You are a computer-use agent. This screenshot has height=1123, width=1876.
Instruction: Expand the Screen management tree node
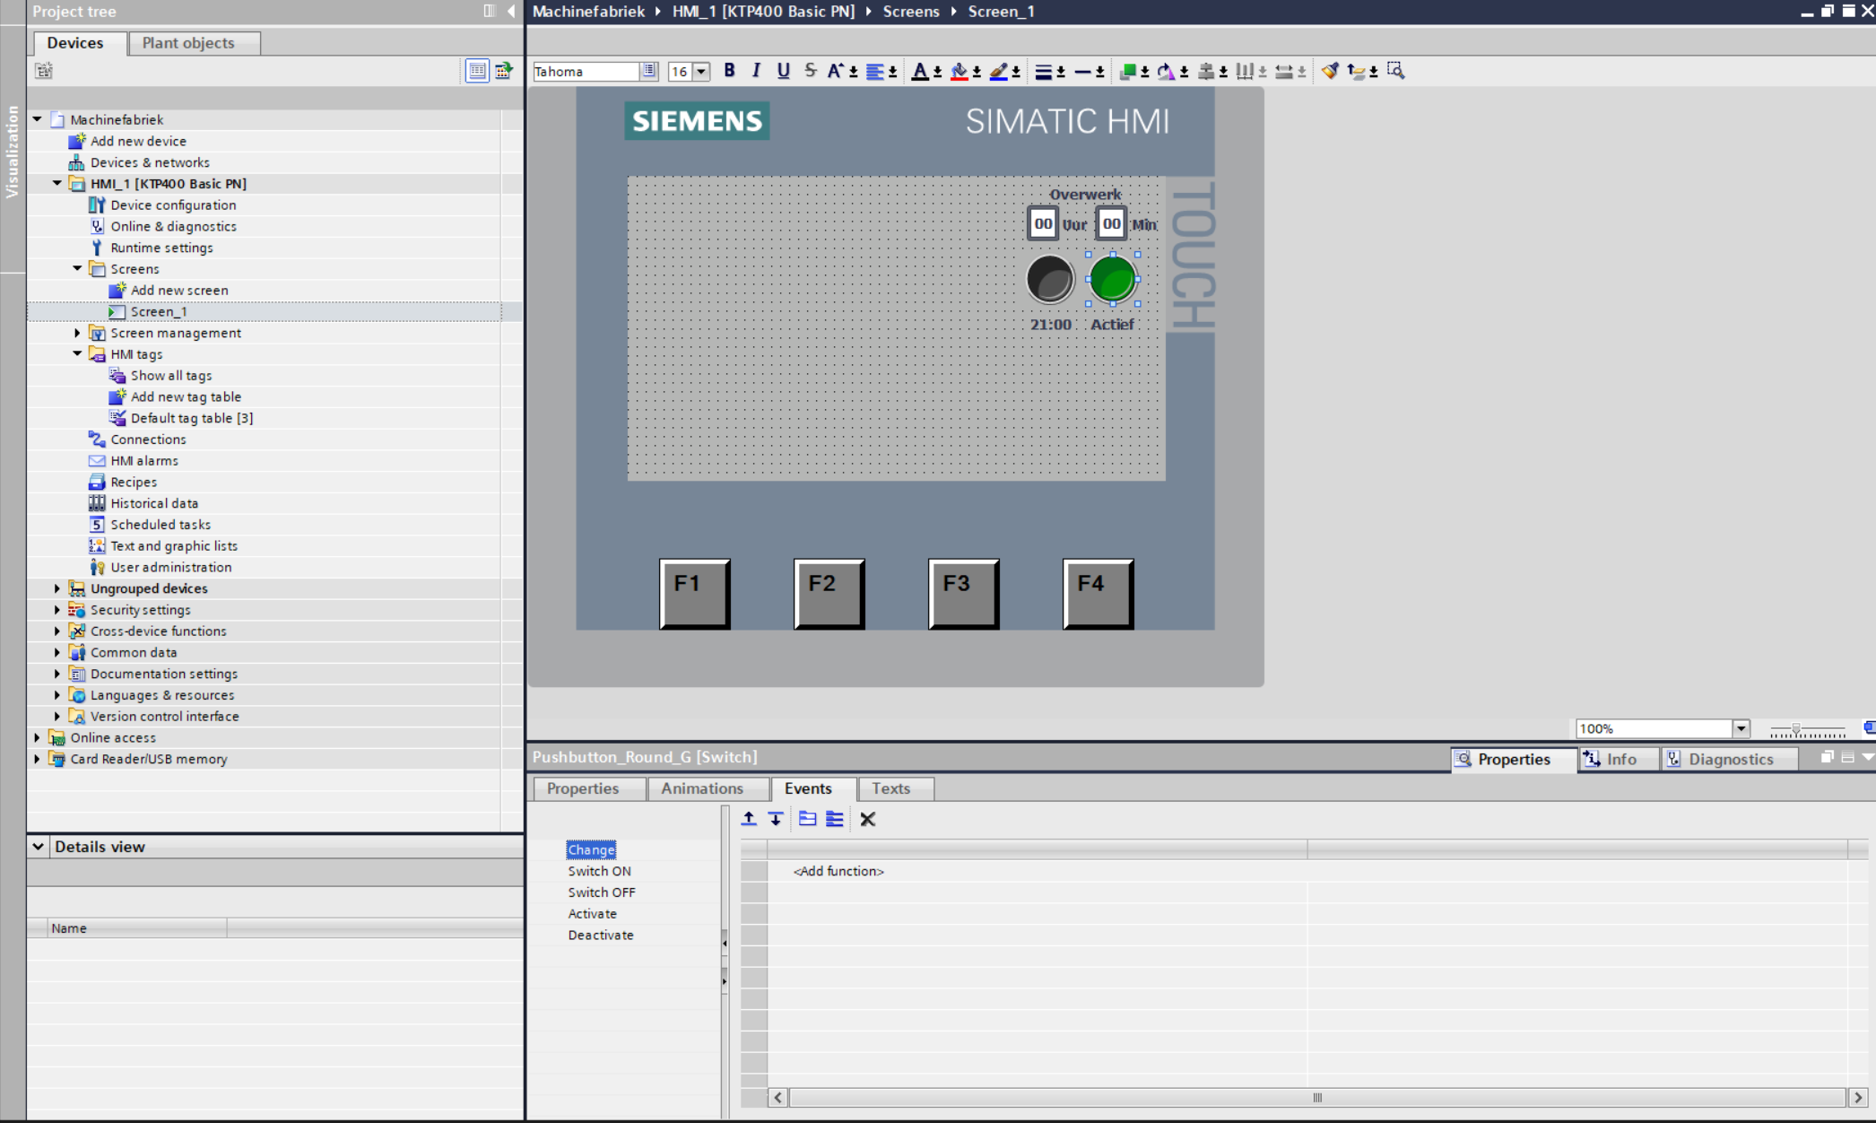pos(77,333)
